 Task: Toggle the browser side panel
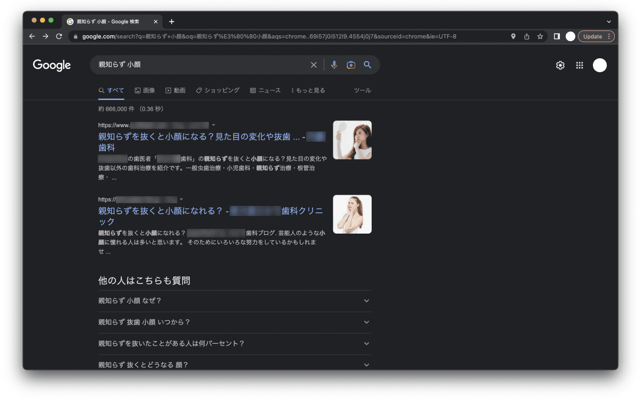[557, 36]
